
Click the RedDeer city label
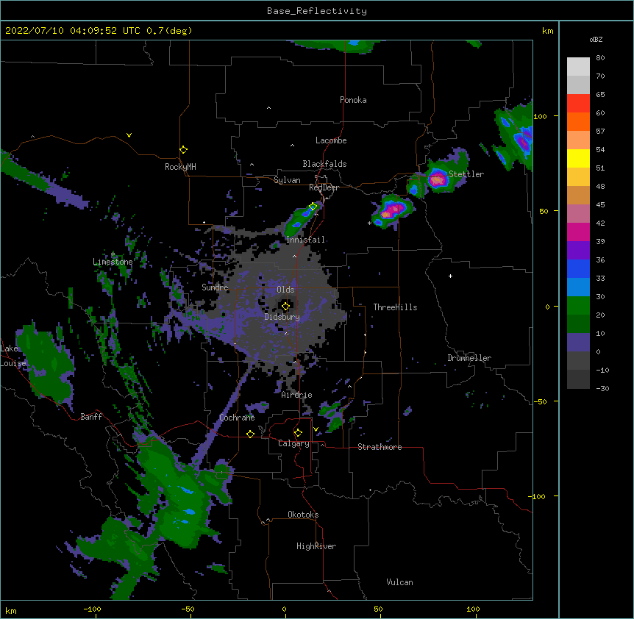coord(324,187)
